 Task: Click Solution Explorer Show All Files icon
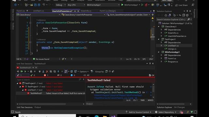187,15
